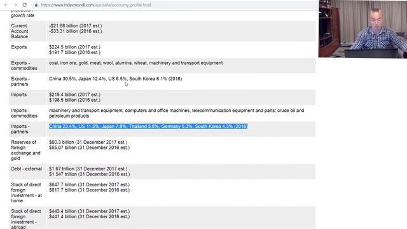Screen dimensions: 407x229
Task: Click 'Debt - external' label
Action: click(x=27, y=169)
